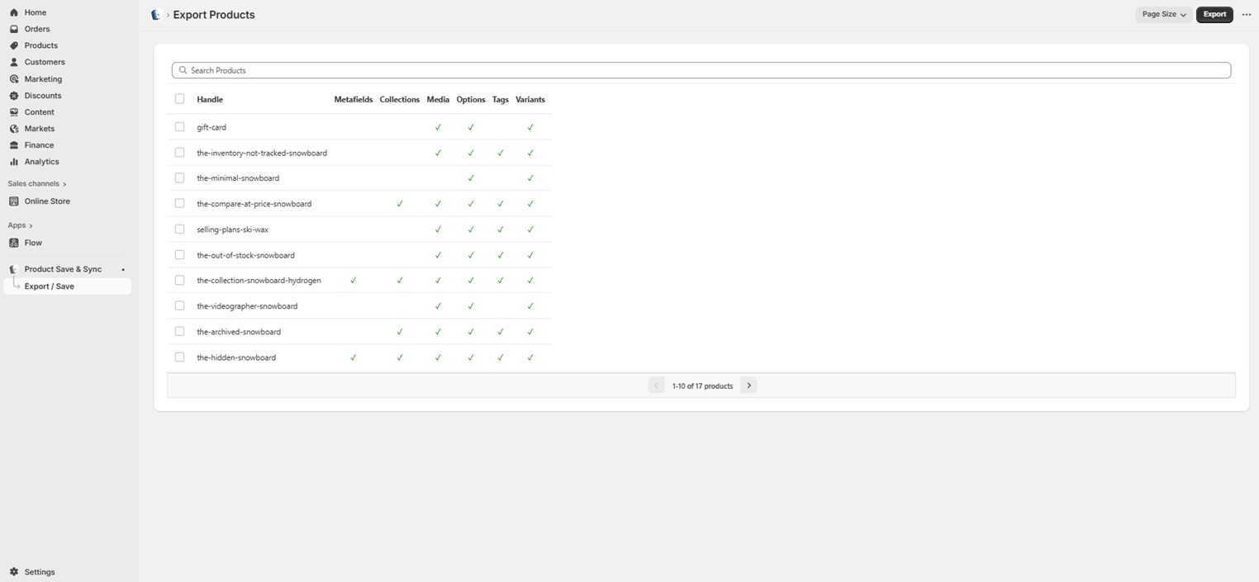Check the gift-card row checkbox
This screenshot has height=582, width=1259.
point(179,127)
